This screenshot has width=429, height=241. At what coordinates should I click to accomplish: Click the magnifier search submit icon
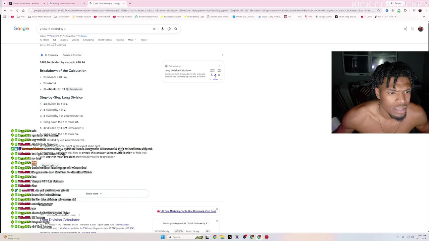pos(176,29)
